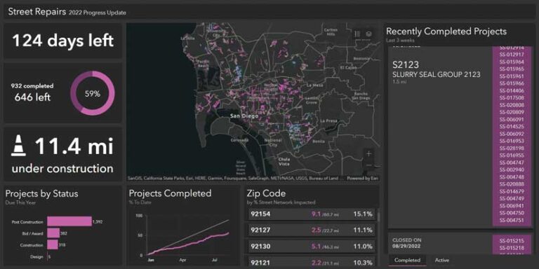This screenshot has width=539, height=269.
Task: Click segment SS-015961
Action: pyautogui.click(x=512, y=76)
